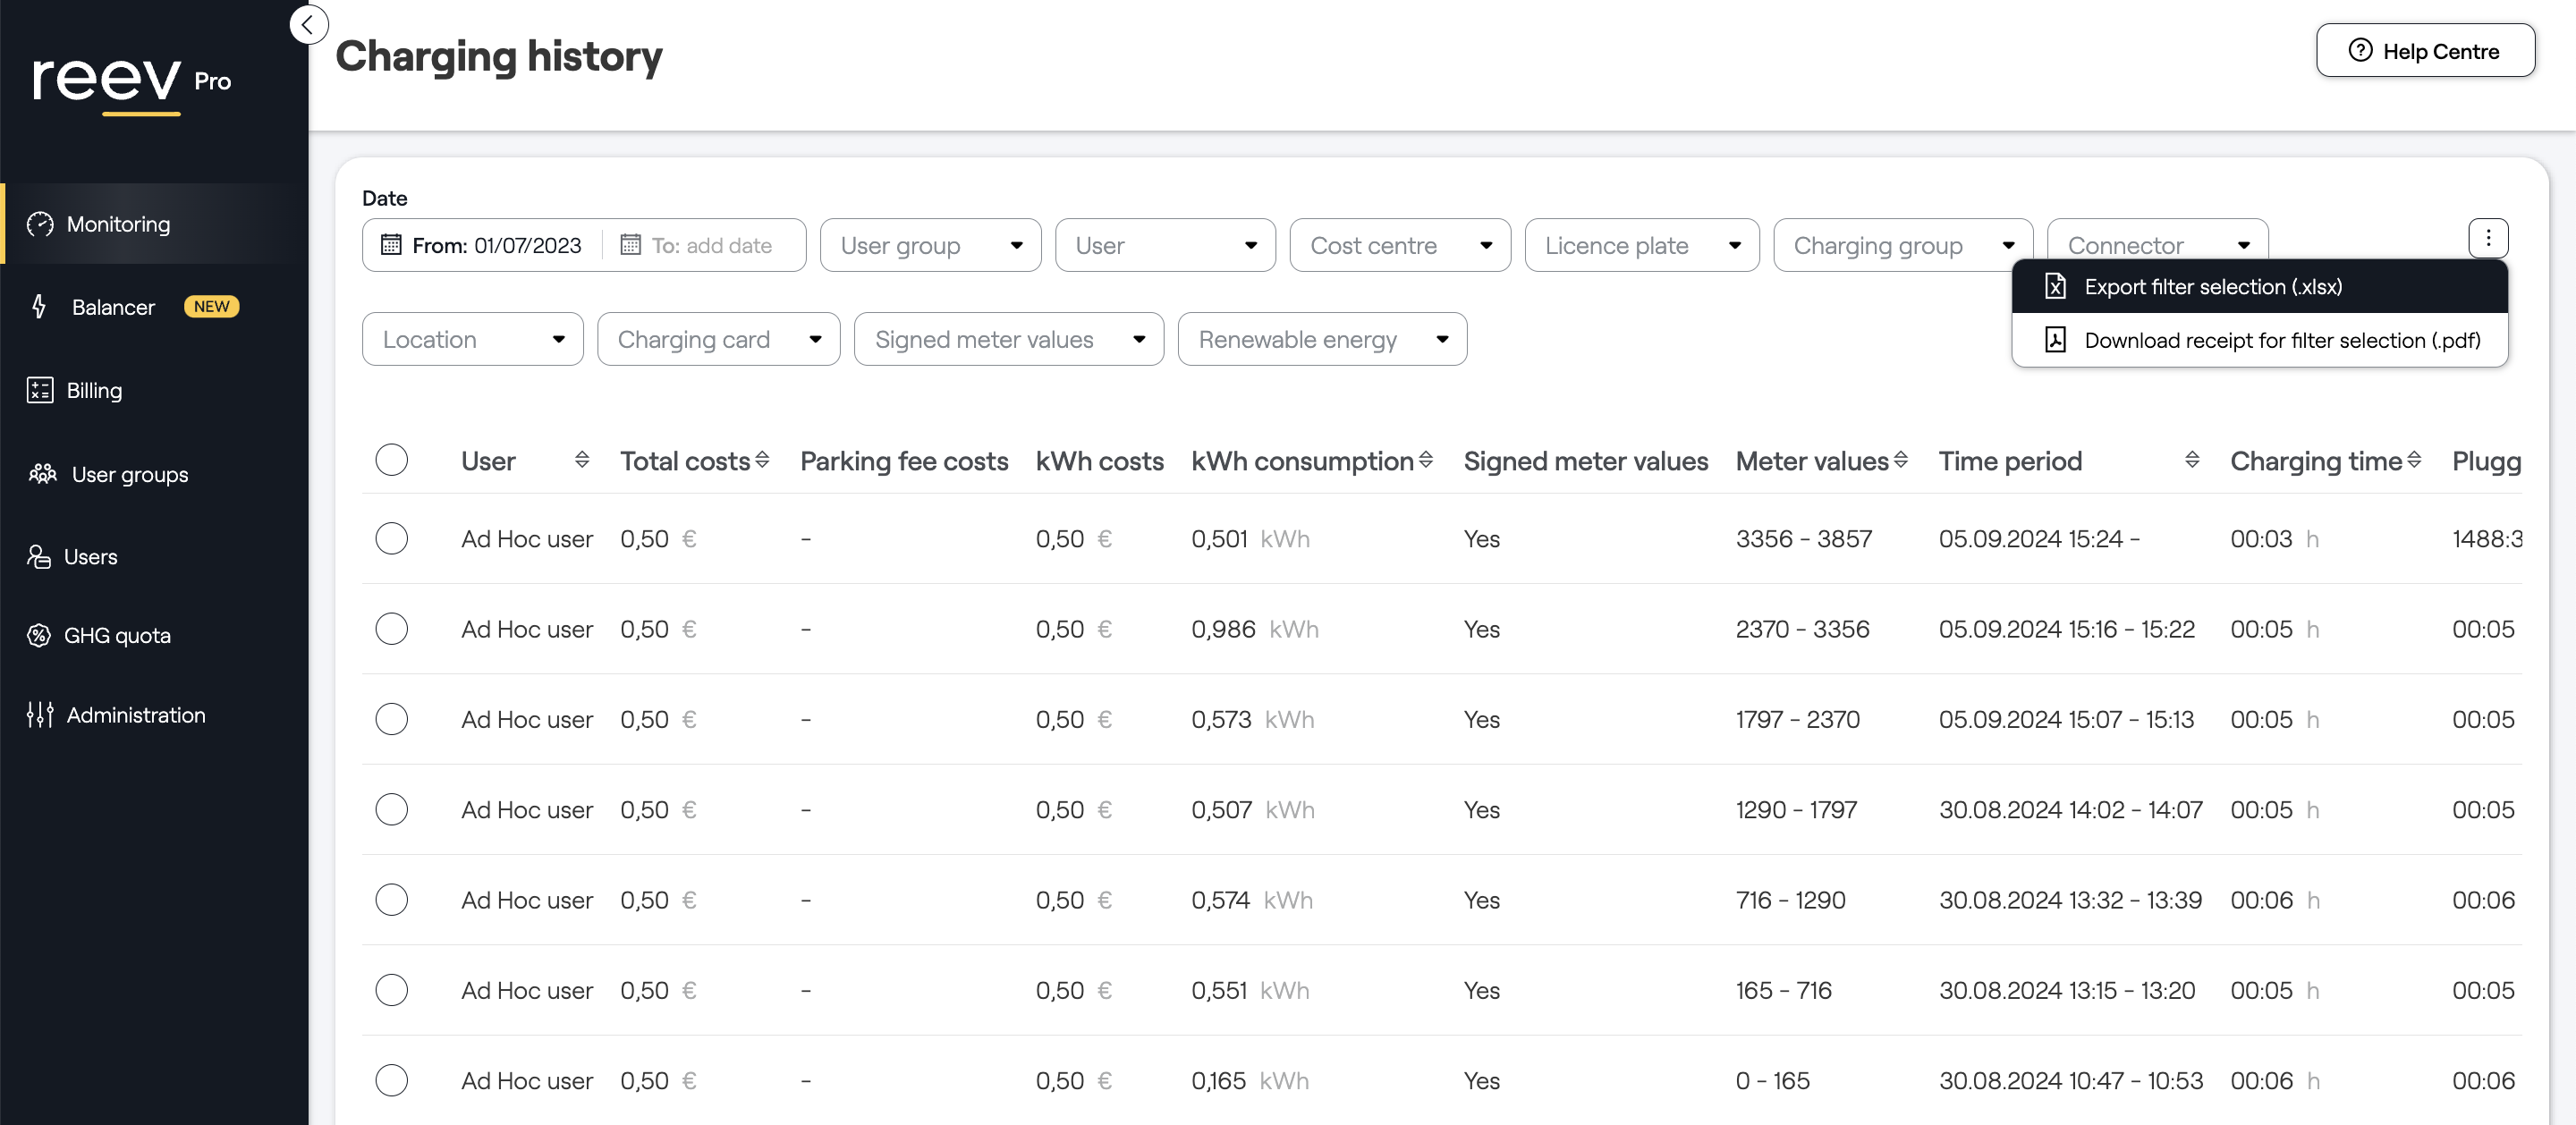Open the Balancer section
This screenshot has width=2576, height=1125.
click(113, 307)
